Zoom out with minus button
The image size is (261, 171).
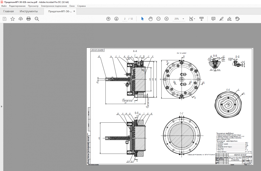point(158,19)
